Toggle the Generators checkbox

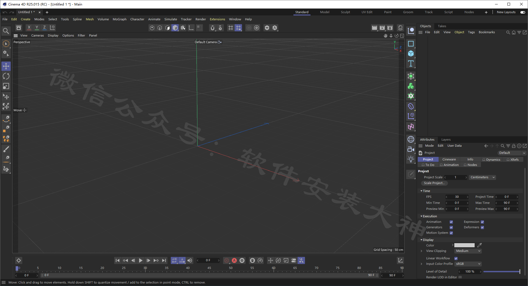(451, 227)
